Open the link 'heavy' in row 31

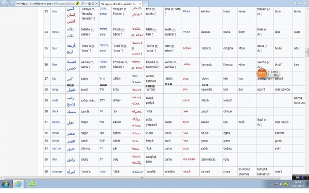tap(56, 122)
